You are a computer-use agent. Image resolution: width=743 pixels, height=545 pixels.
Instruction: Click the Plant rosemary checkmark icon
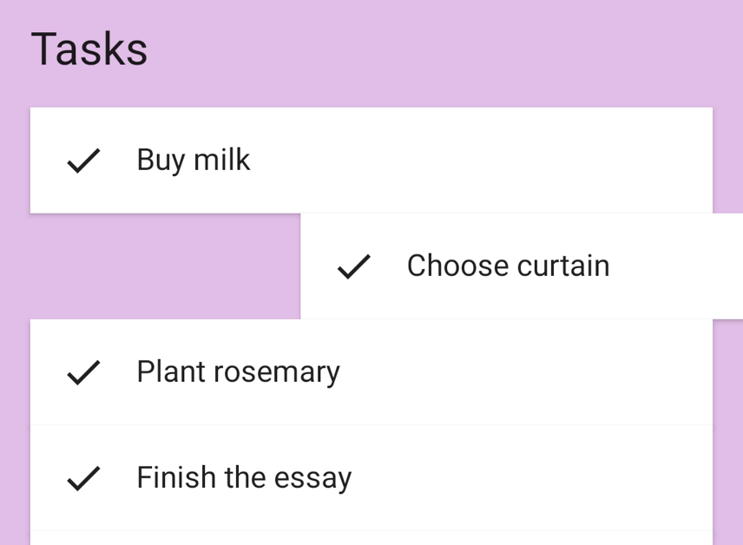(x=83, y=372)
